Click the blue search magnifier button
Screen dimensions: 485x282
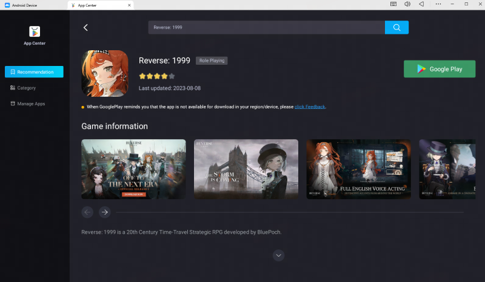(396, 27)
